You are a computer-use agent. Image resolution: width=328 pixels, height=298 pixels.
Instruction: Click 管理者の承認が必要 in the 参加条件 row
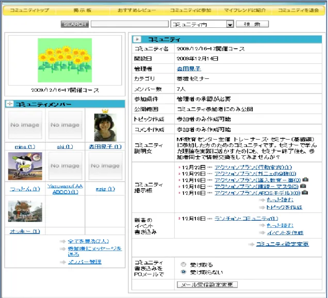(204, 99)
